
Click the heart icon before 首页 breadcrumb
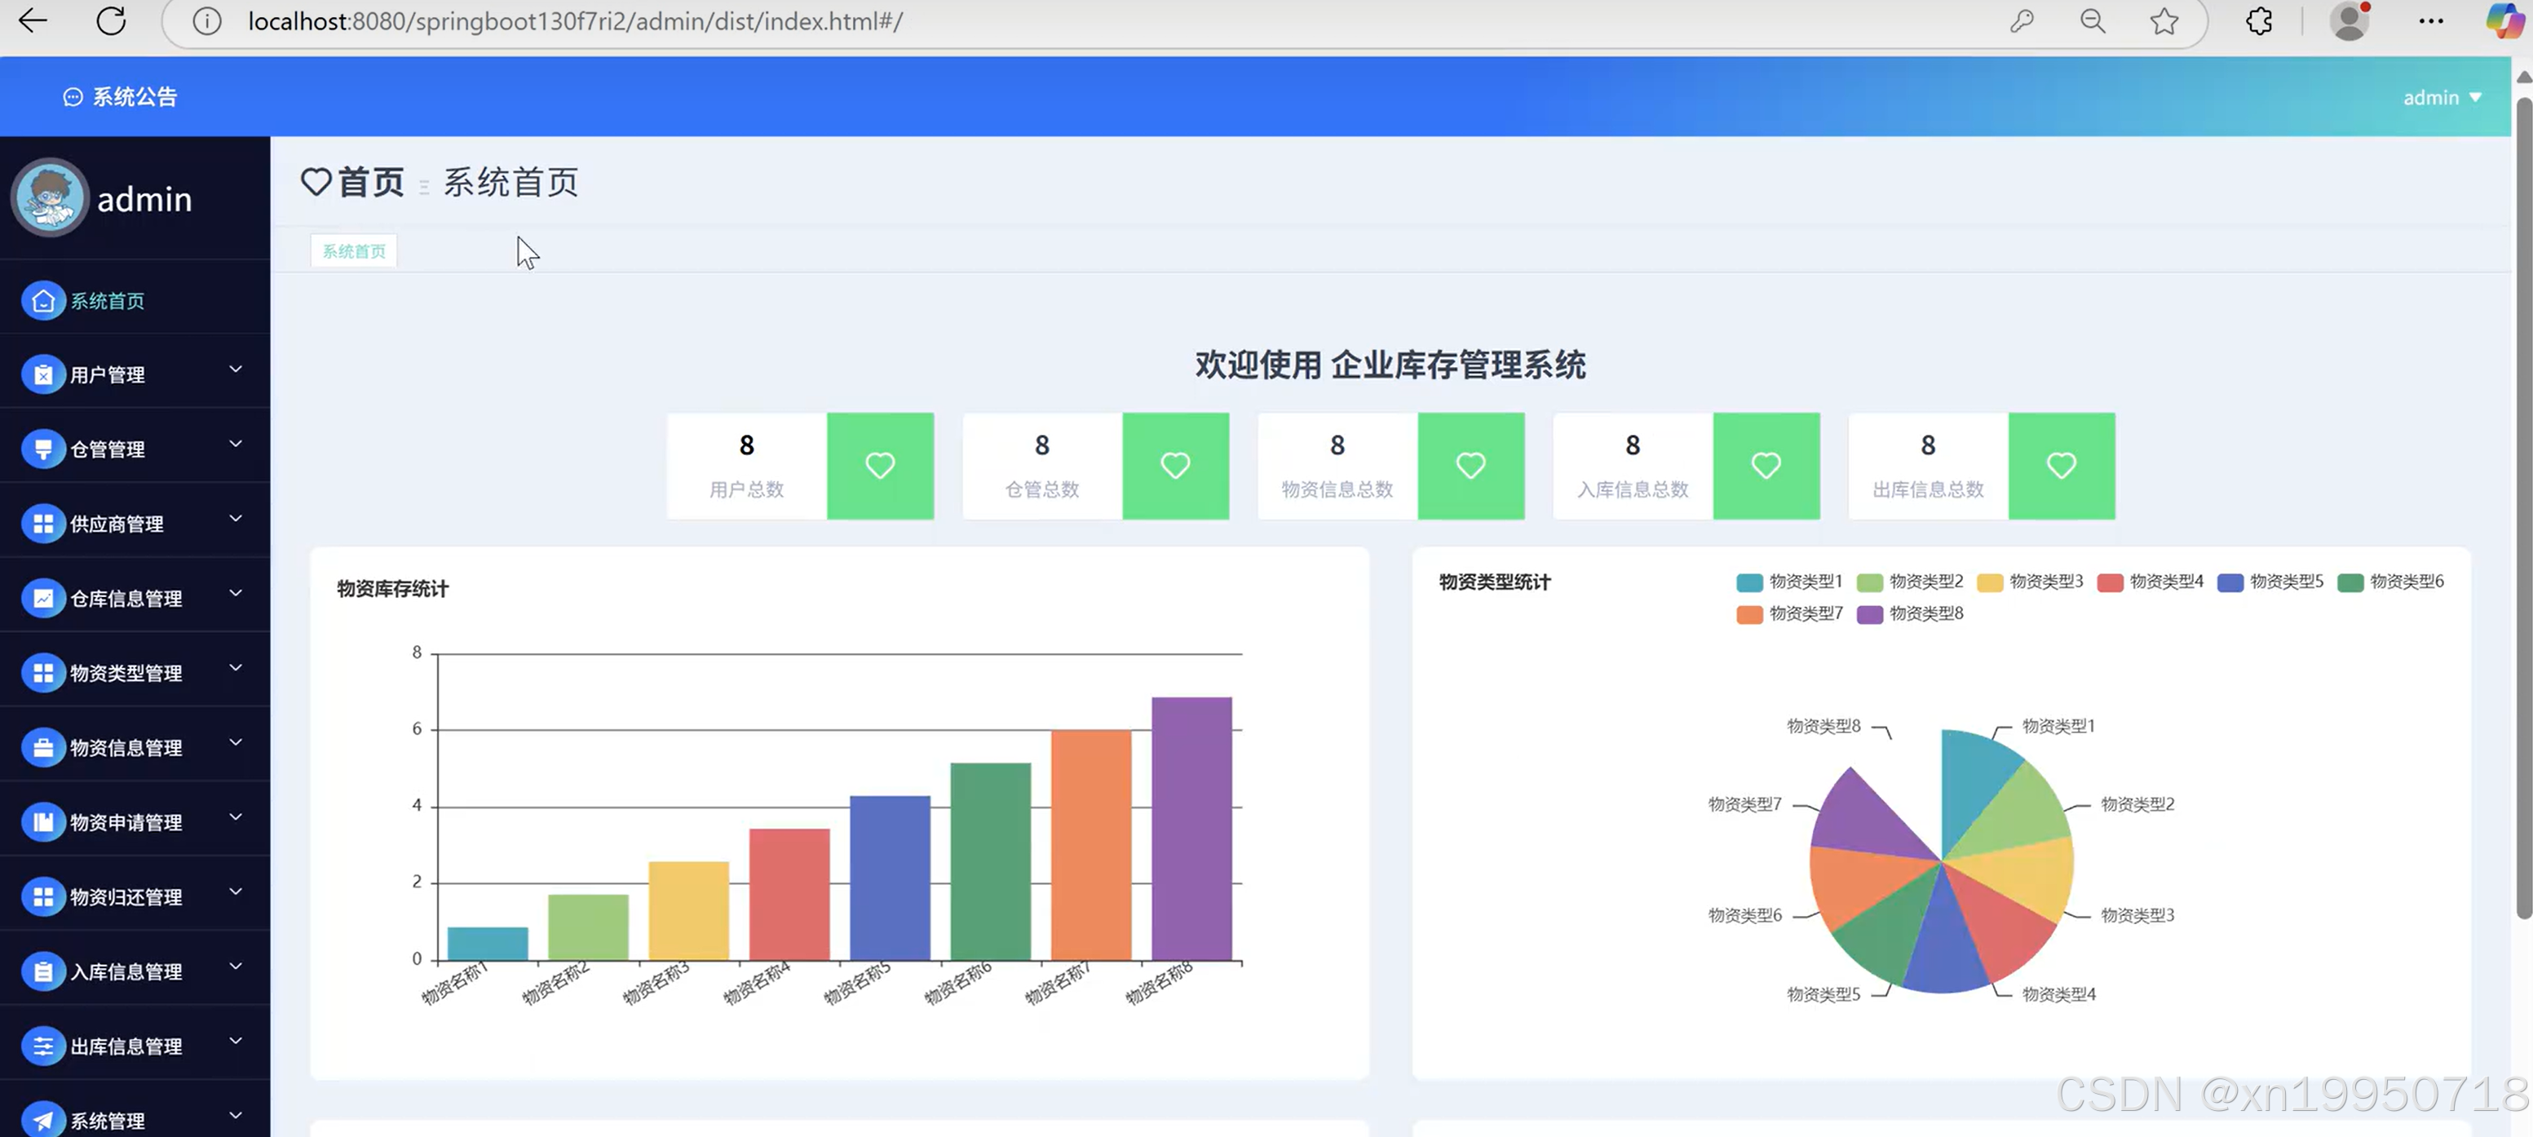pyautogui.click(x=316, y=182)
